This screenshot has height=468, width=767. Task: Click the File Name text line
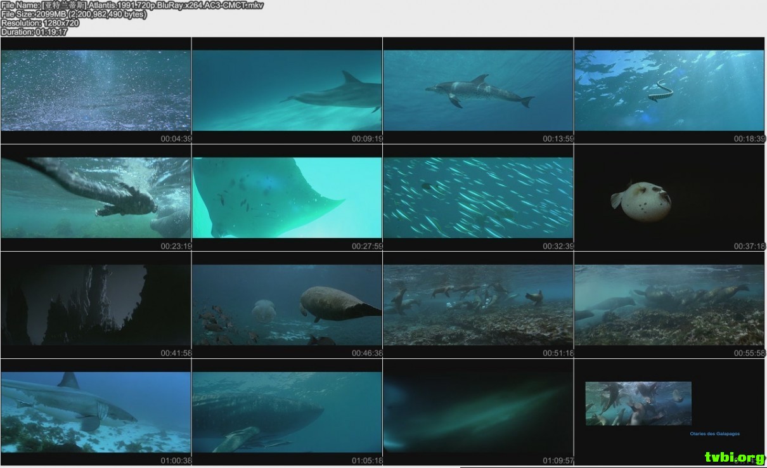tap(132, 5)
